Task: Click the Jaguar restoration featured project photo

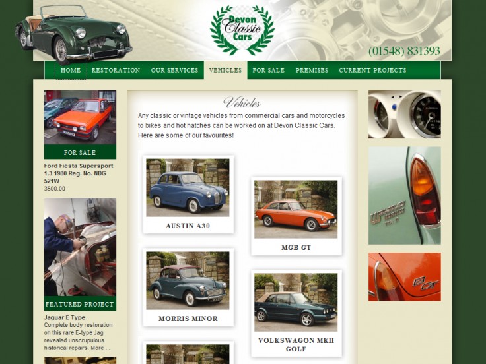Action: (x=80, y=247)
